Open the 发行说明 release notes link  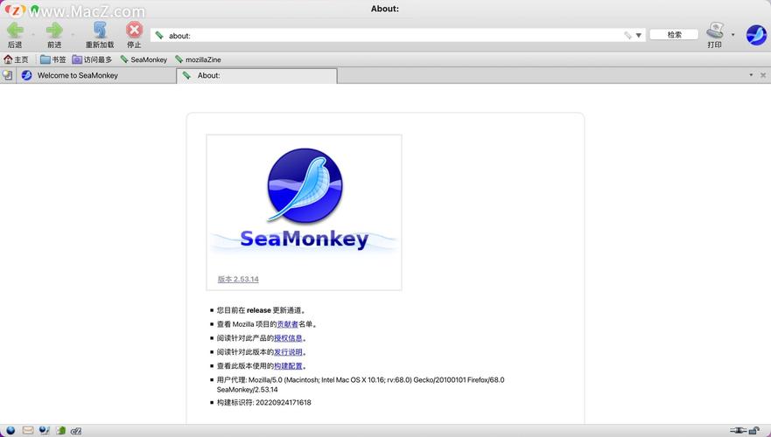pyautogui.click(x=288, y=352)
